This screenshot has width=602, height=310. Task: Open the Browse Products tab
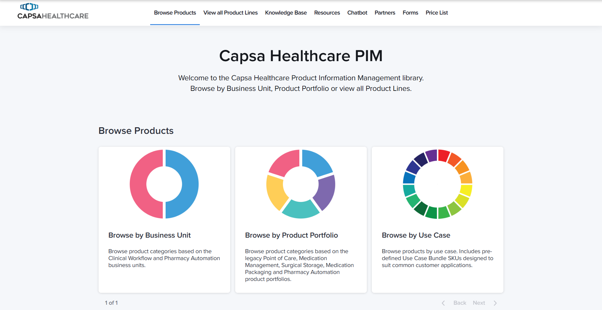(175, 13)
